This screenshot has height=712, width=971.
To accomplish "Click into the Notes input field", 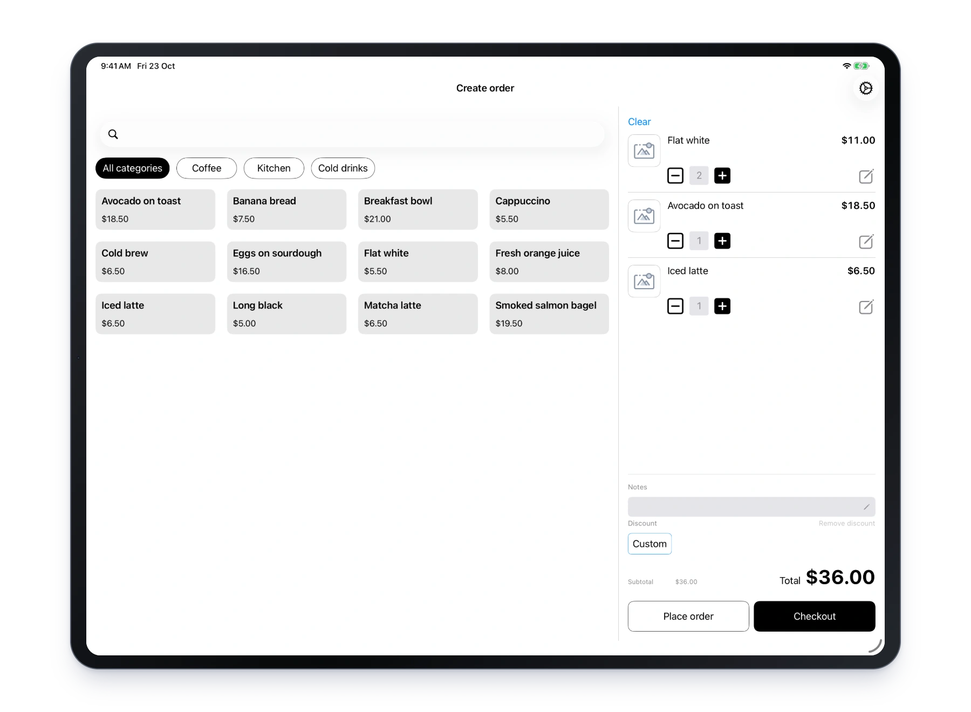I will tap(751, 507).
